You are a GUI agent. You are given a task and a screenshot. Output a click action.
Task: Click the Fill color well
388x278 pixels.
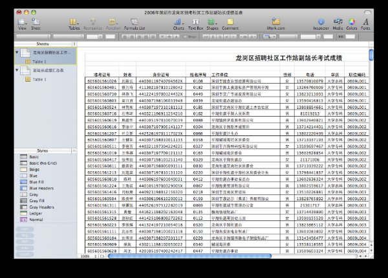pos(350,37)
